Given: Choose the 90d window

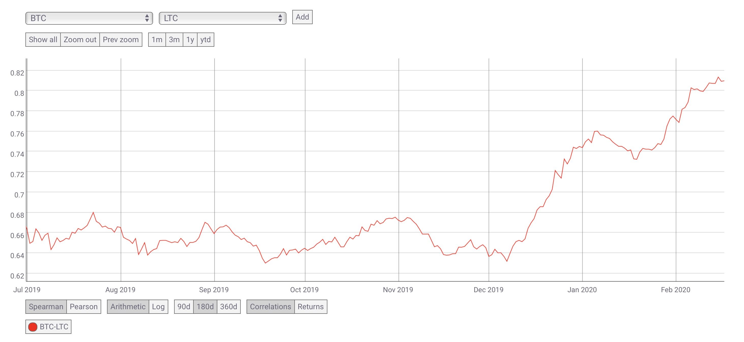Looking at the screenshot, I should pos(184,306).
